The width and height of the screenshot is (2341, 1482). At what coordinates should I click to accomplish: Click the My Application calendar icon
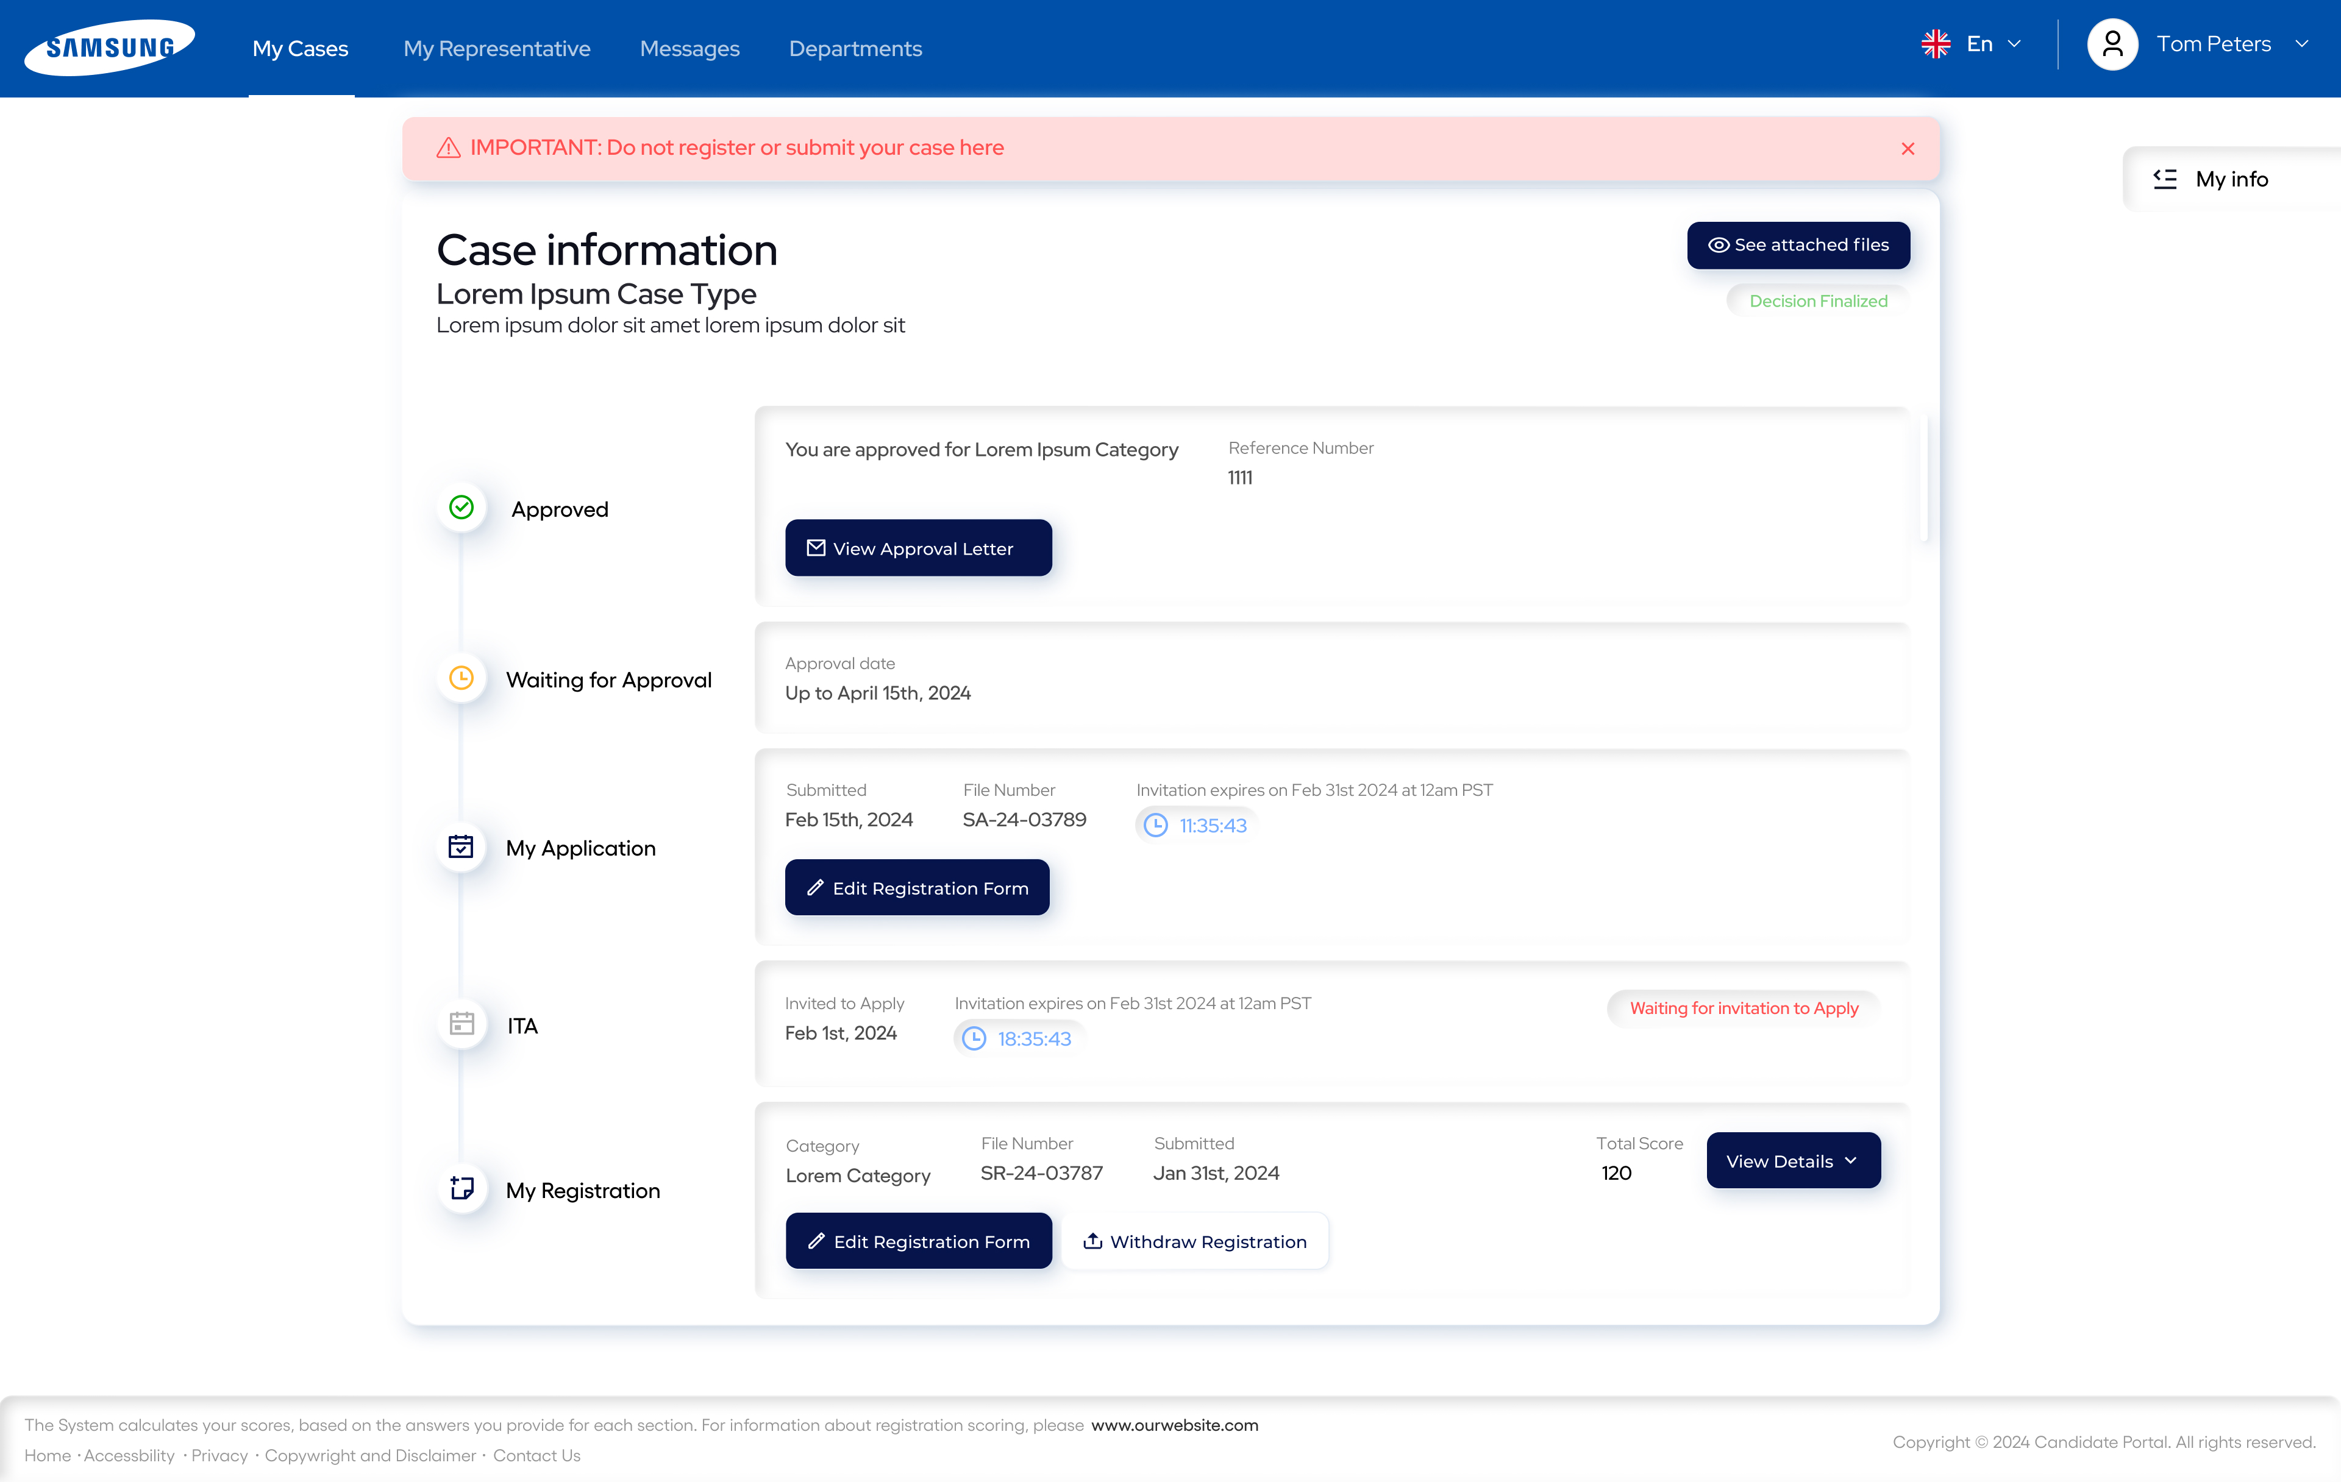point(461,846)
